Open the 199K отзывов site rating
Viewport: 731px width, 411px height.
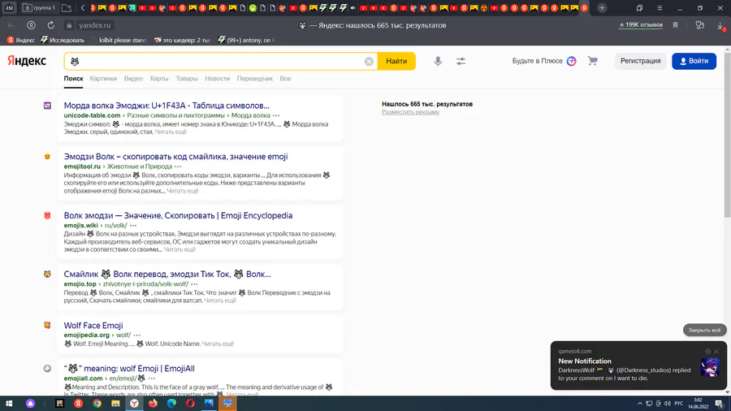tap(641, 24)
